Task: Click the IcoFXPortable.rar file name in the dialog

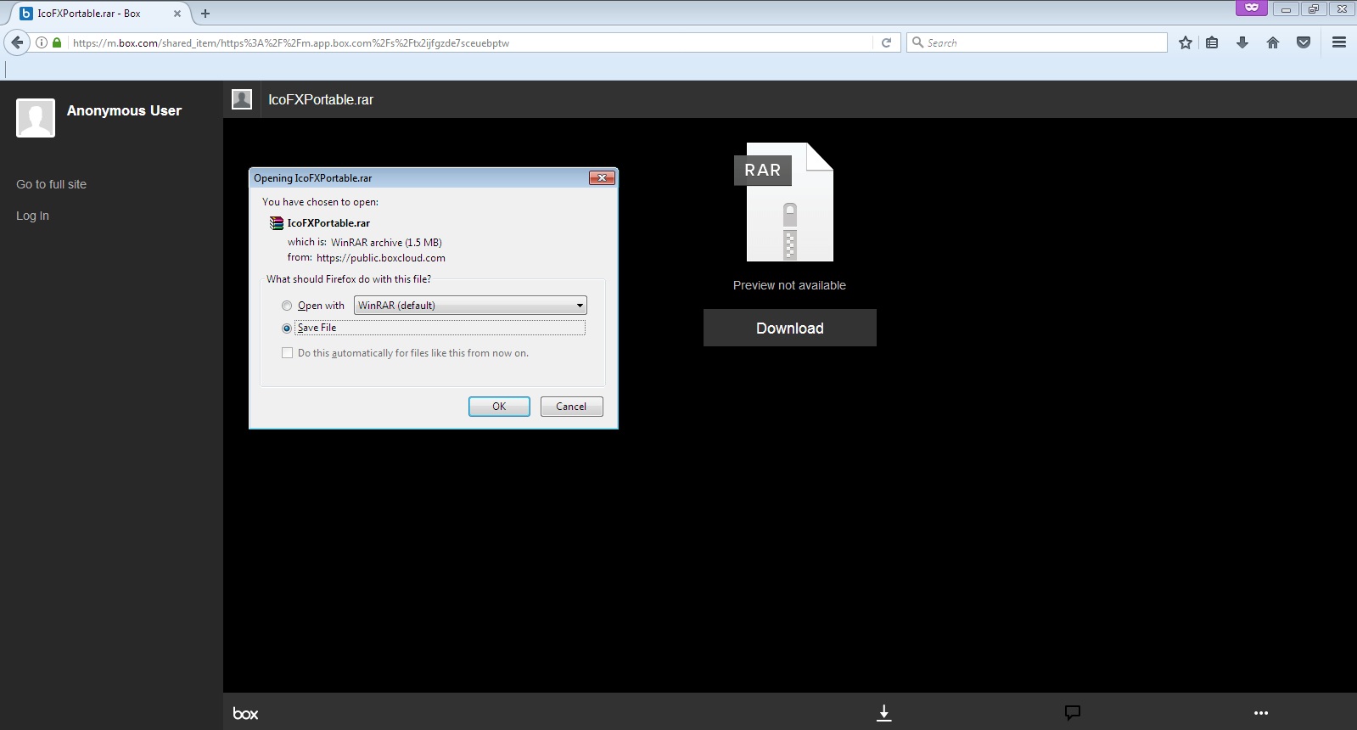Action: 328,223
